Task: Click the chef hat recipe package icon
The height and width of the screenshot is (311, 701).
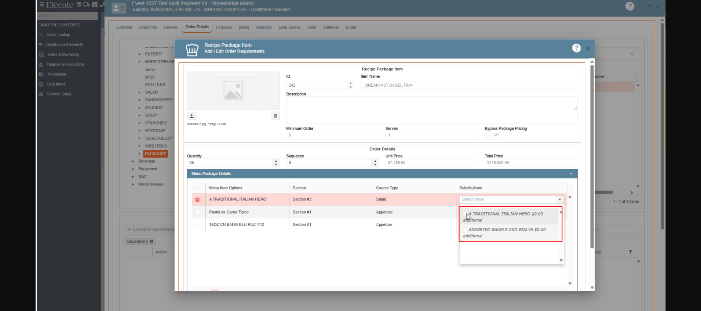Action: pos(192,49)
